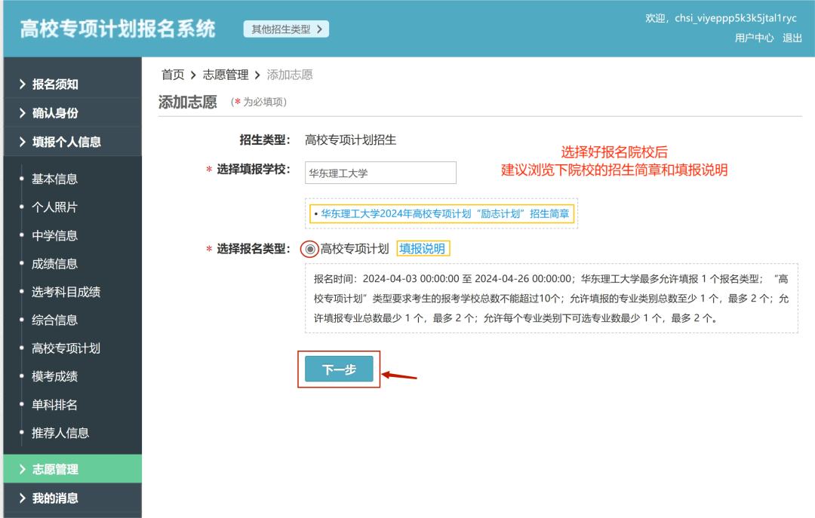The width and height of the screenshot is (815, 518).
Task: Open the 填报说明 filling instructions link
Action: point(423,248)
